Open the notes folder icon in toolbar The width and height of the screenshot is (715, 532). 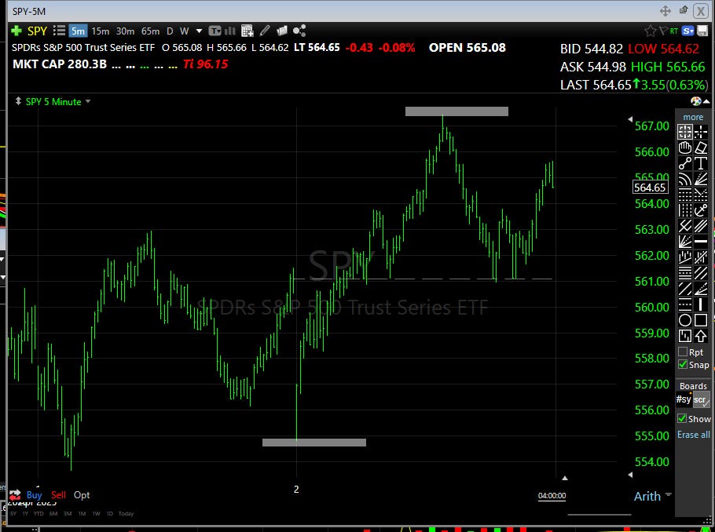point(282,31)
